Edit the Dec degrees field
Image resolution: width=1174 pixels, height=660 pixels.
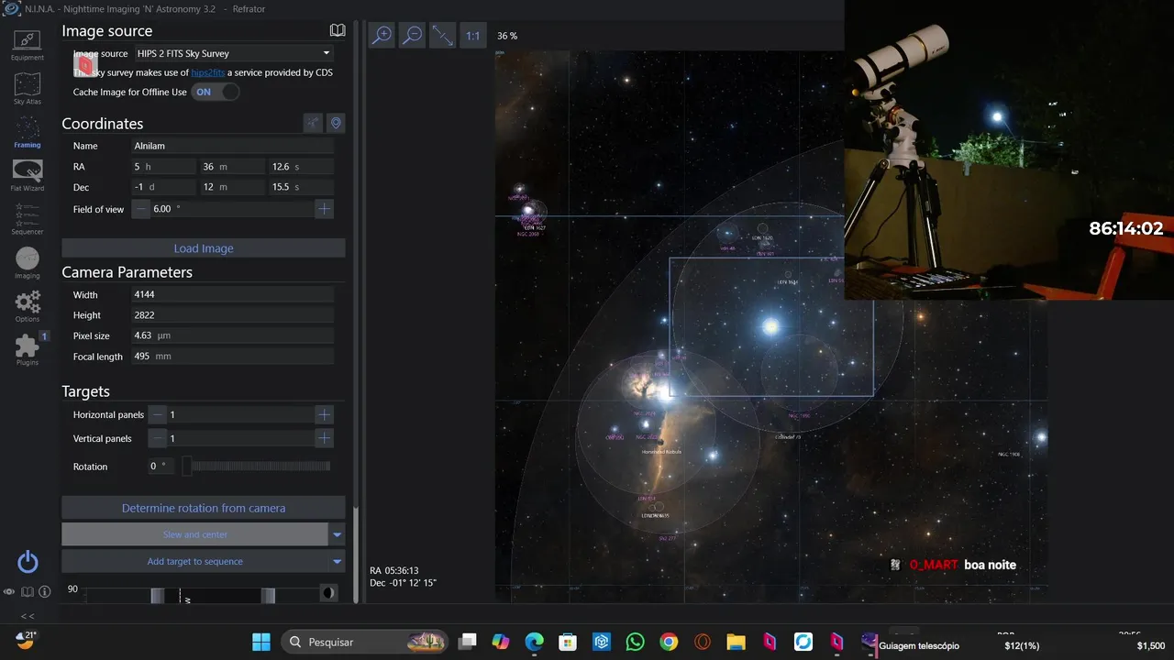click(163, 187)
